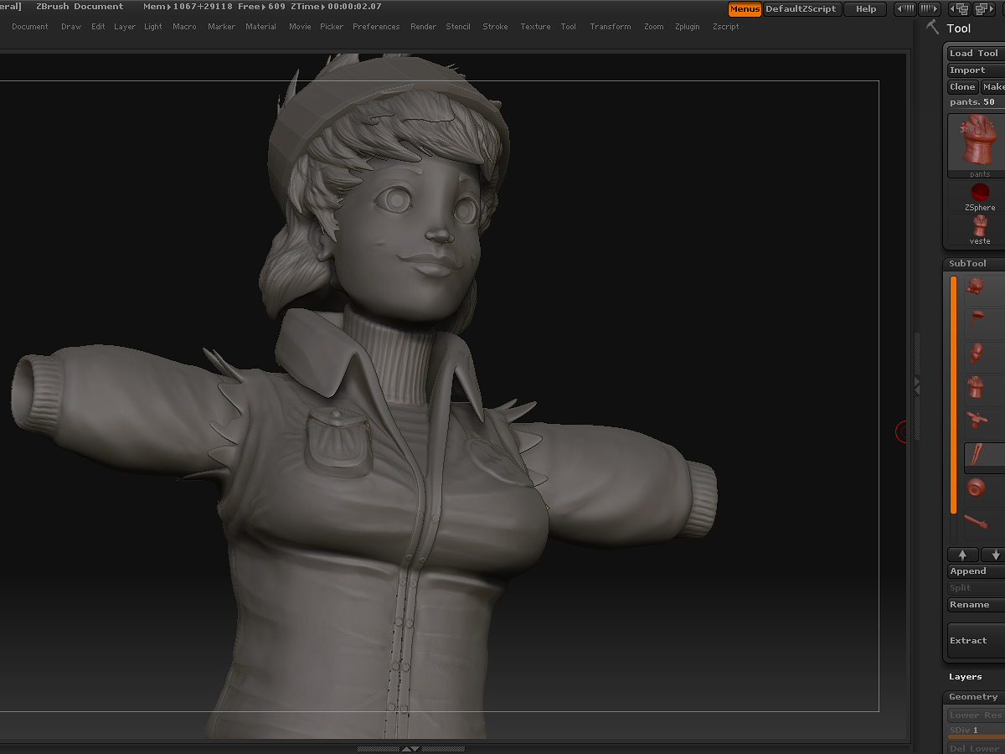This screenshot has height=754, width=1005.
Task: Open the Stroke menu
Action: pos(495,27)
